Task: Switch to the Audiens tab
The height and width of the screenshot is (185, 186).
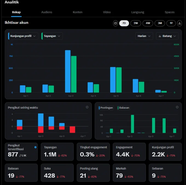Action: [47, 12]
